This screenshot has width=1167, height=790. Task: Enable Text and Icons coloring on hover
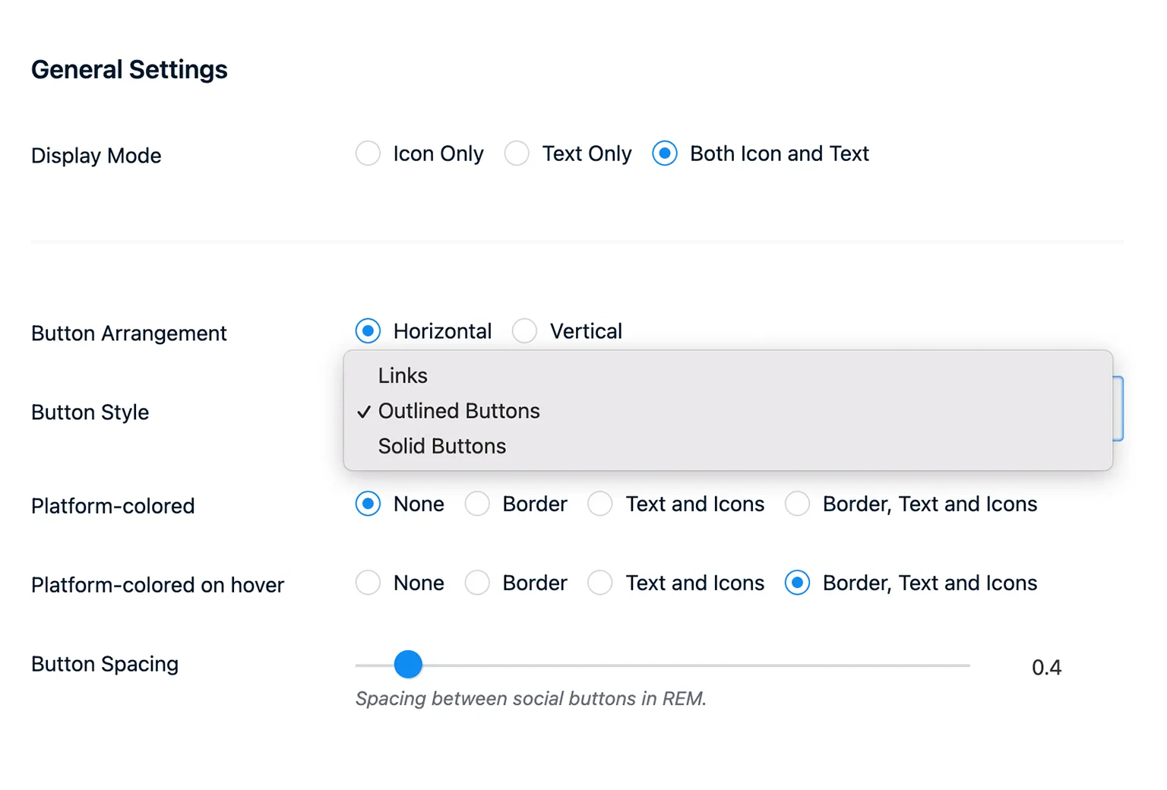(599, 583)
